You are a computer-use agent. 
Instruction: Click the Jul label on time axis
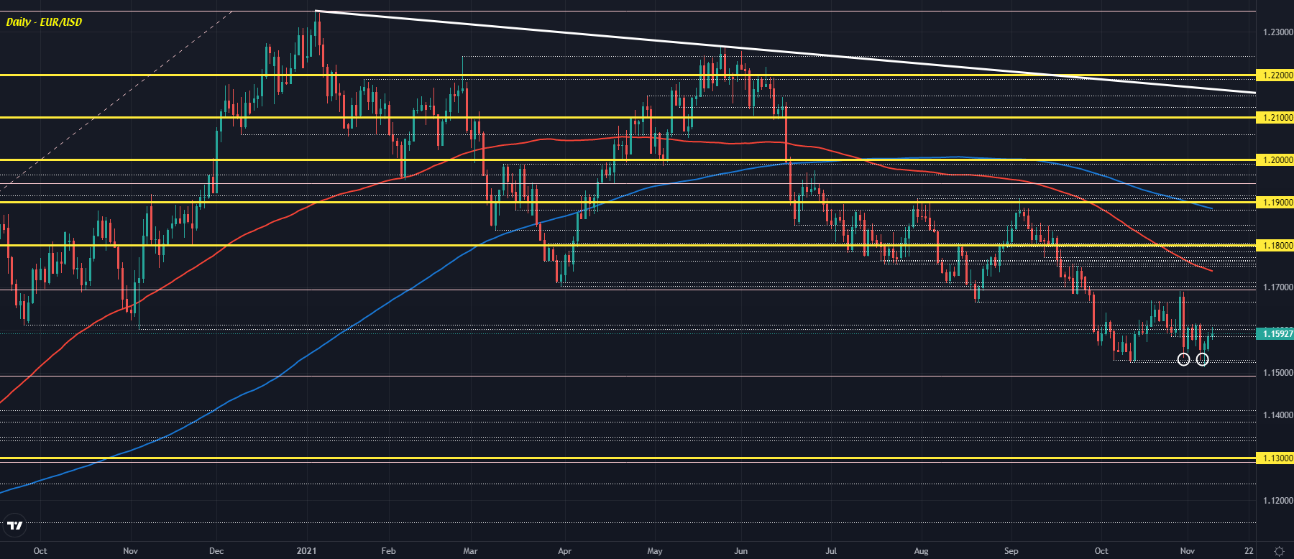pyautogui.click(x=831, y=551)
